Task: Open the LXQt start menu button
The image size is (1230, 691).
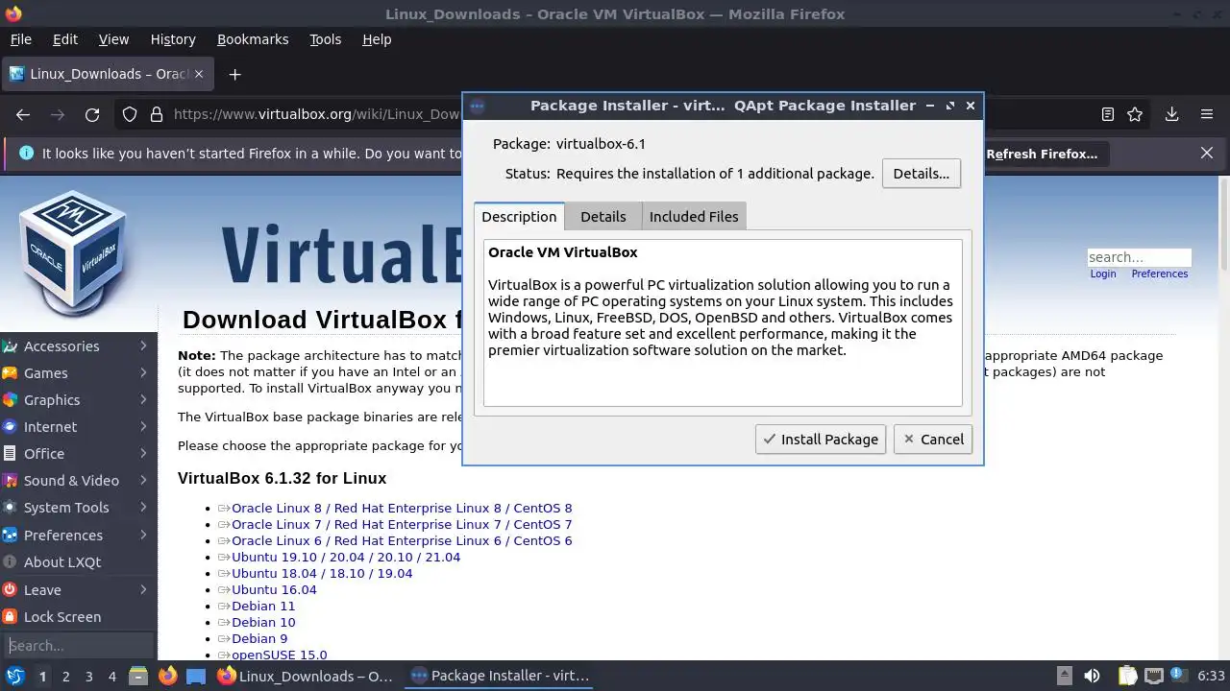Action: point(14,676)
